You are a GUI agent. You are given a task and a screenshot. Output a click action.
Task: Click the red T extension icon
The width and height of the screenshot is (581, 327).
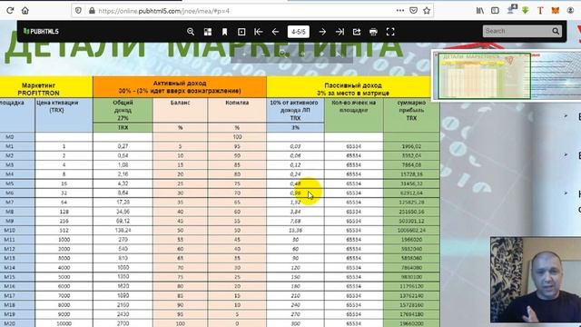(x=540, y=11)
